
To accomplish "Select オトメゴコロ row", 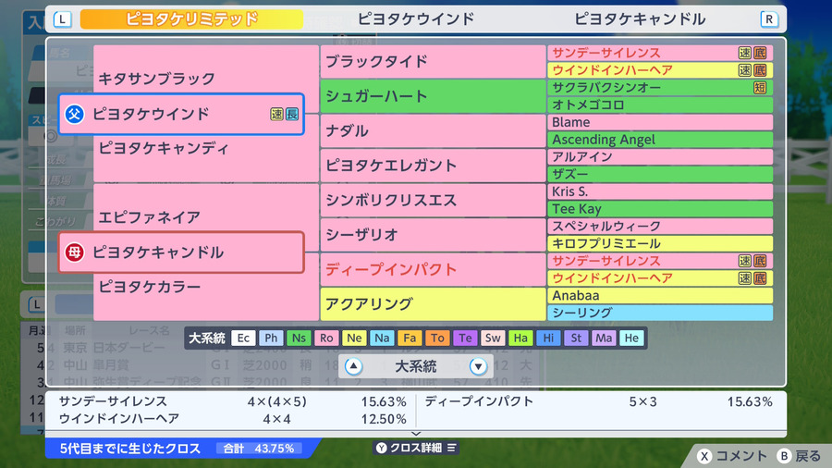I will (x=660, y=105).
